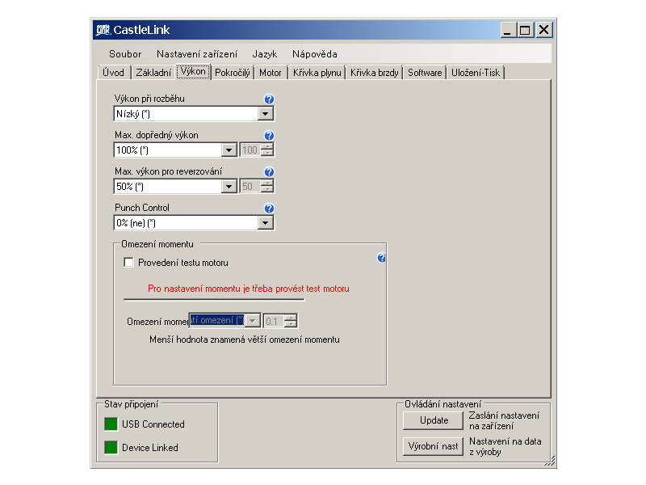646x485 pixels.
Task: Expand the Výkon při rozběhu dropdown
Action: (265, 114)
